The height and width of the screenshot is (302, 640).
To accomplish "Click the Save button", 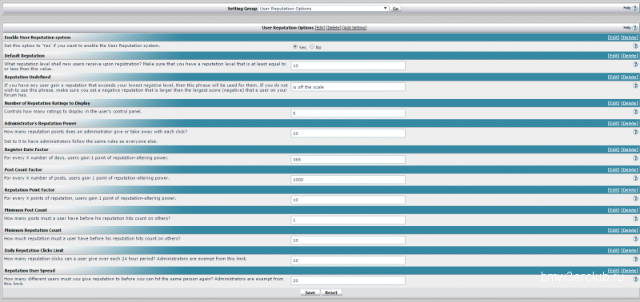I will (310, 292).
